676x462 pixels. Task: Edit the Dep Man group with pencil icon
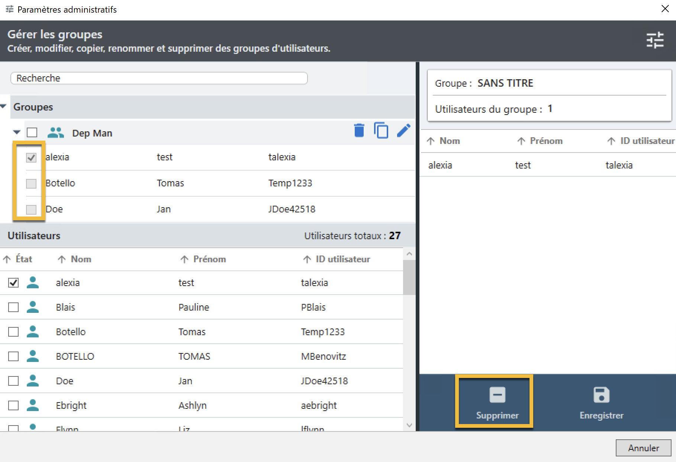pyautogui.click(x=403, y=131)
